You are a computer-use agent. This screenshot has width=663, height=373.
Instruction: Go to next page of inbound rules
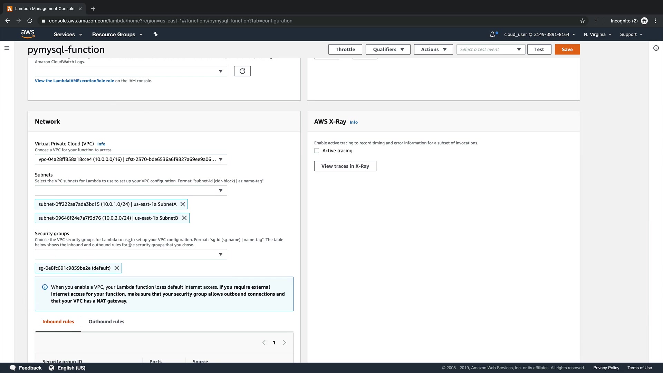[x=285, y=343]
